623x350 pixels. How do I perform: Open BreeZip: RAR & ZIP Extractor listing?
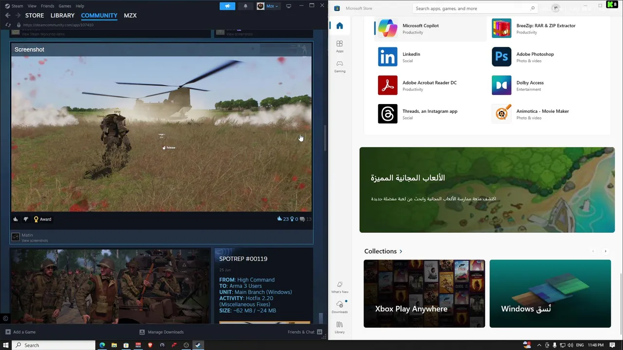pyautogui.click(x=544, y=29)
